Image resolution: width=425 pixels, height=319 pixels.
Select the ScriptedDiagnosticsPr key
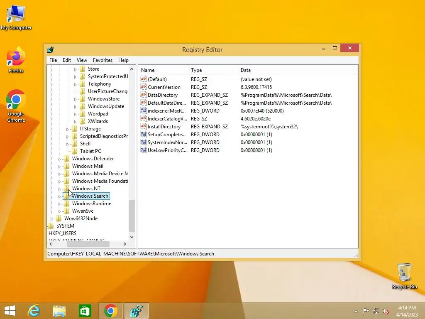[104, 136]
